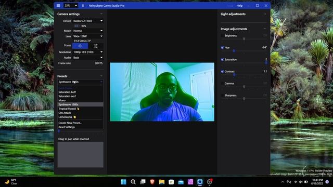Click the Gamma slider handle
This screenshot has width=333, height=187.
[x=244, y=87]
